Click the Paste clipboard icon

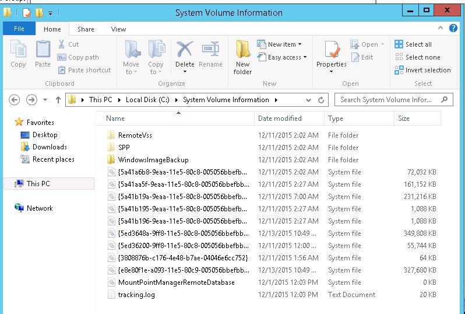[43, 49]
